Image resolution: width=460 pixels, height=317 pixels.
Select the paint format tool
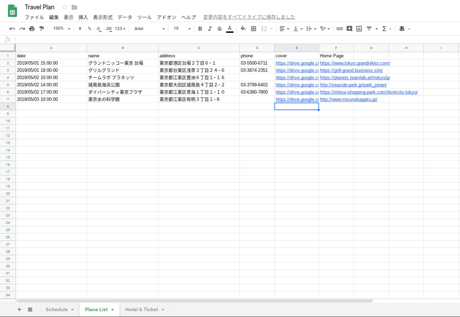(x=41, y=29)
